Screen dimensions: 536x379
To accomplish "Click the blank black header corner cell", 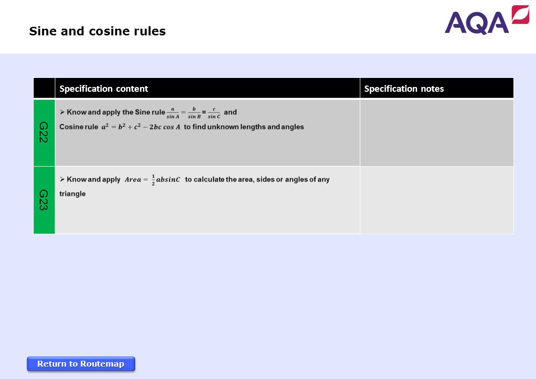I will pos(44,88).
